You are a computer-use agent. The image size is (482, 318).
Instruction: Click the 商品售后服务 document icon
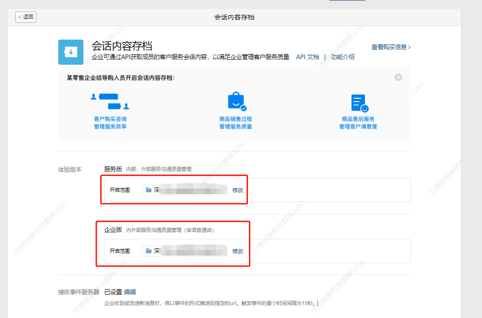pos(358,103)
